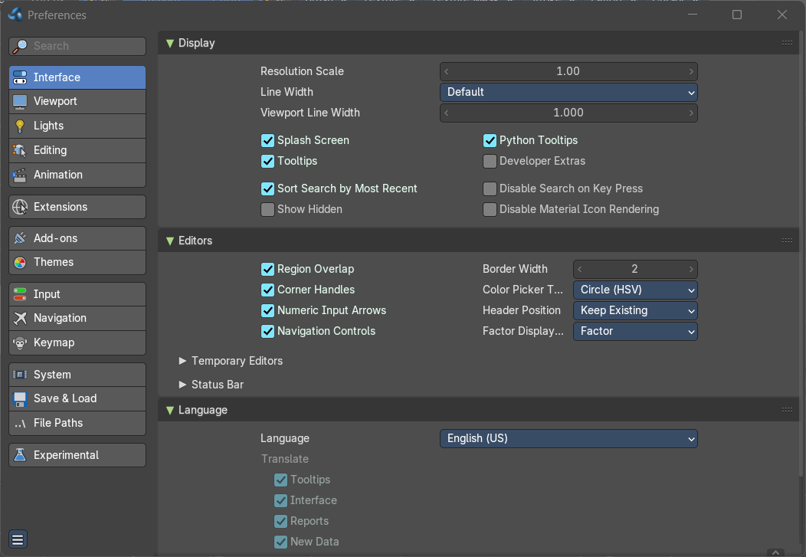This screenshot has height=557, width=806.
Task: Click the Blender logo in the title bar
Action: coord(15,15)
